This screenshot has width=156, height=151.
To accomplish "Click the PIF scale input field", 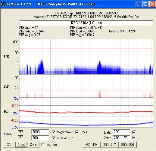I will coord(40,138).
